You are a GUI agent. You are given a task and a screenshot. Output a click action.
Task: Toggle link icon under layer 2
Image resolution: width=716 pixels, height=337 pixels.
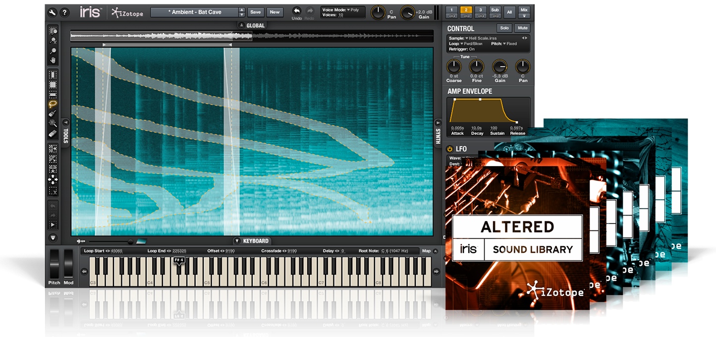click(x=466, y=16)
